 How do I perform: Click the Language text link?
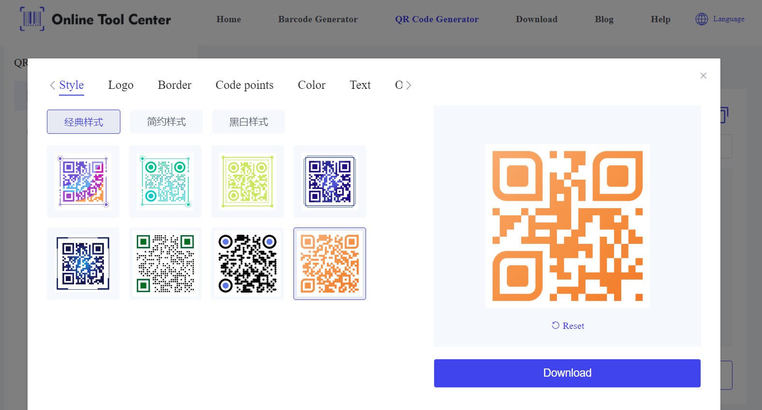(x=729, y=19)
